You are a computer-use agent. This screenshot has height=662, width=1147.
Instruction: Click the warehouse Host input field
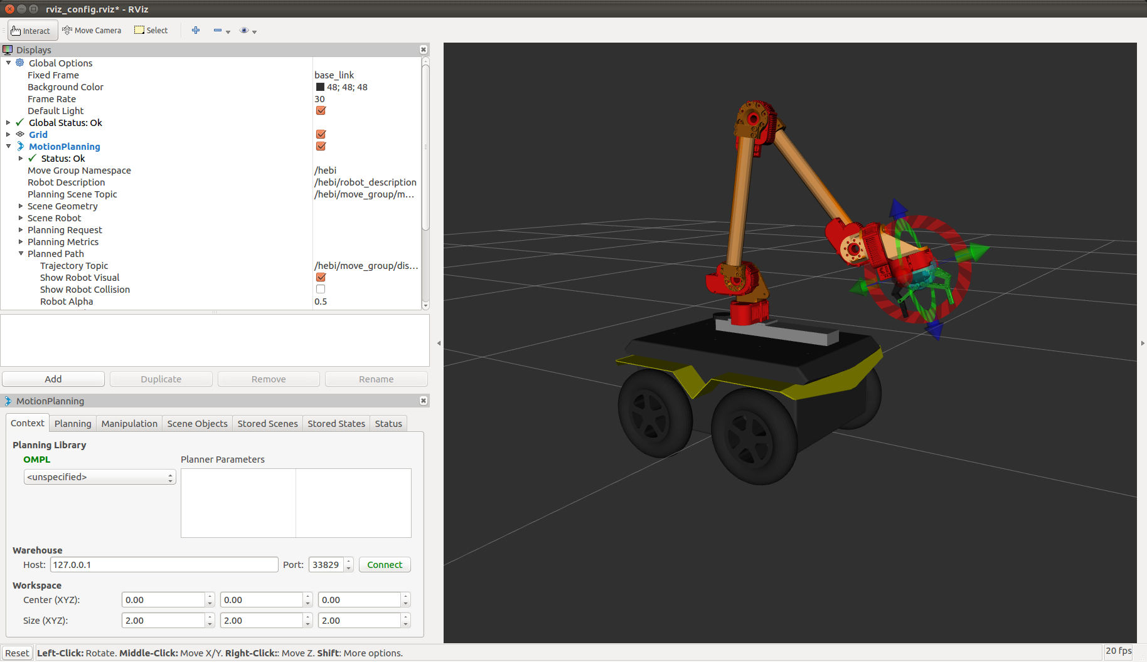click(163, 564)
